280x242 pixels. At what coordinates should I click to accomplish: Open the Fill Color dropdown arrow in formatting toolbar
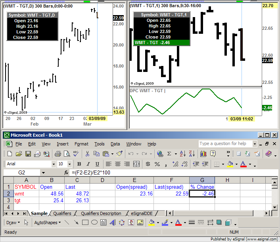click(237, 164)
